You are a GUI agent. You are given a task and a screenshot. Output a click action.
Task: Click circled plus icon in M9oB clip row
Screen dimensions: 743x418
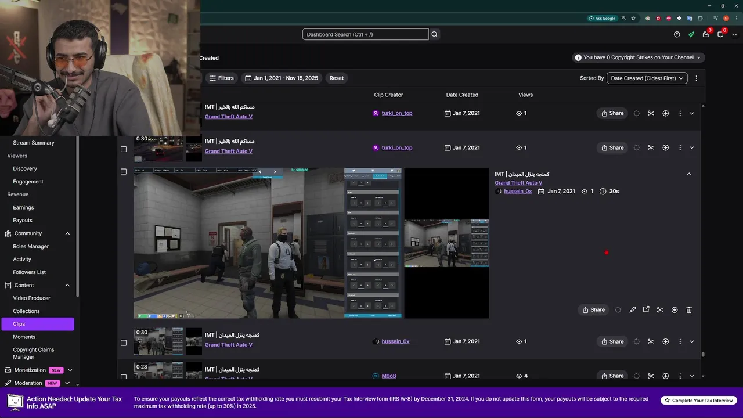click(666, 376)
